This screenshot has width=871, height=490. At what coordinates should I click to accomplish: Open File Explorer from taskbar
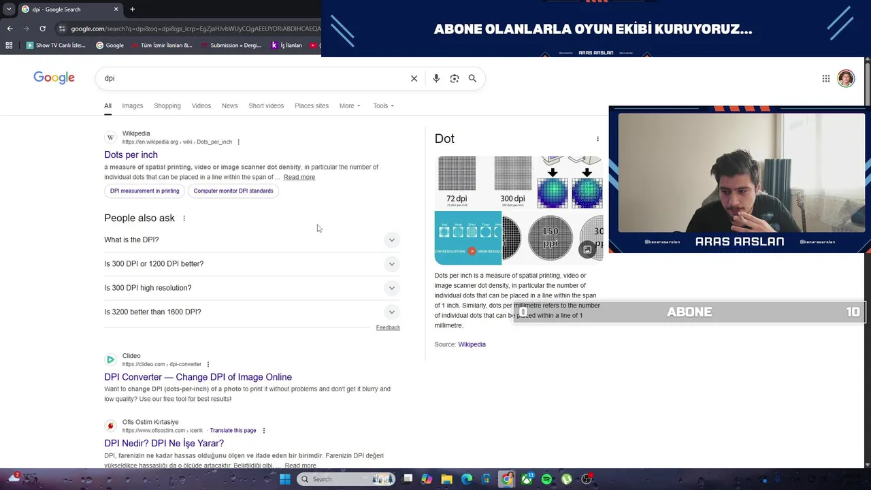[447, 479]
